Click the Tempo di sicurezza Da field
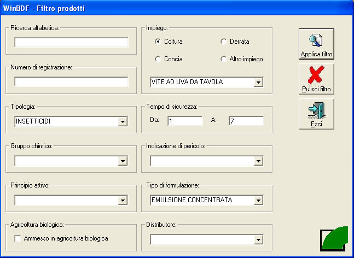 185,121
